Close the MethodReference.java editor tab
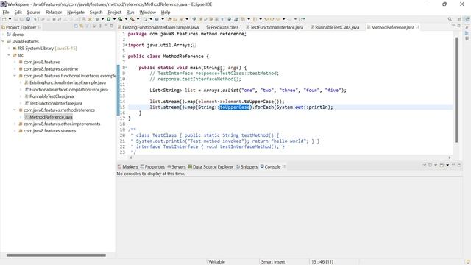 [x=417, y=27]
